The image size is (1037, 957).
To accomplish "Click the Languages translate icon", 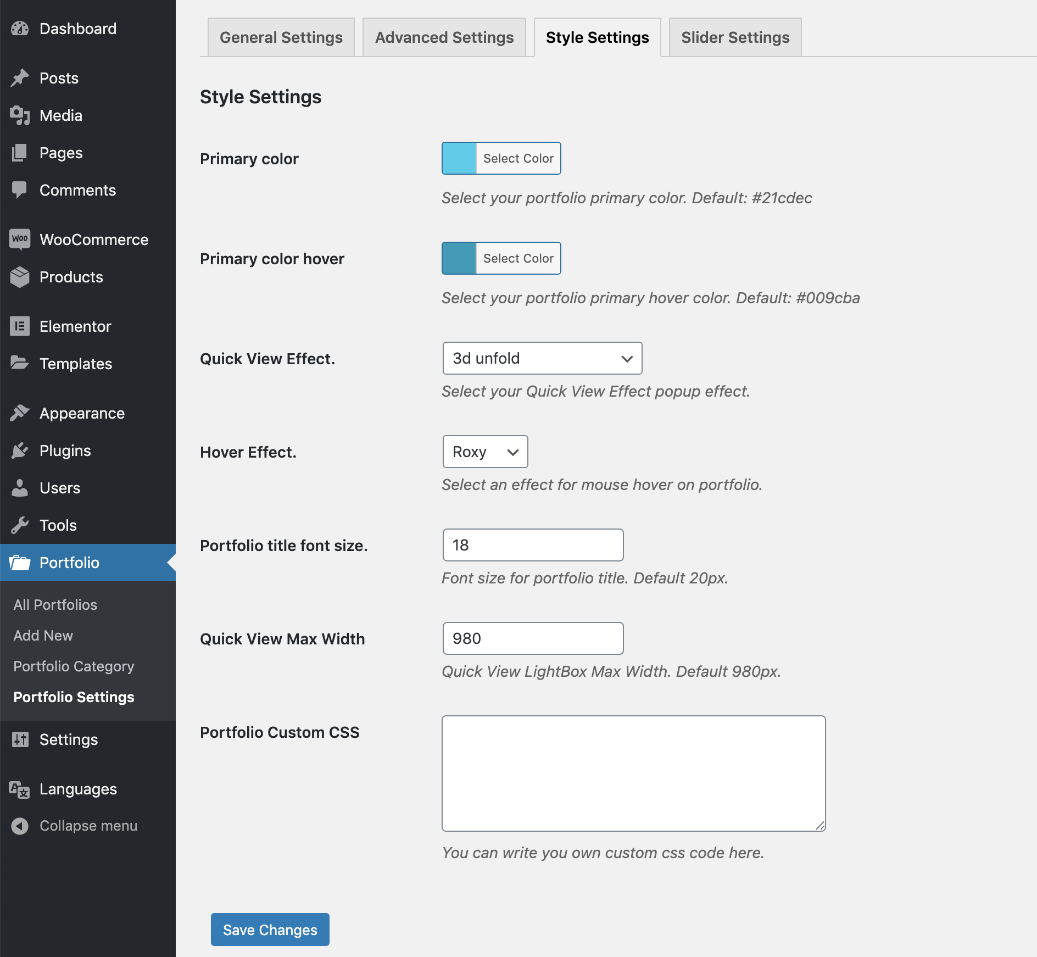I will coord(20,789).
